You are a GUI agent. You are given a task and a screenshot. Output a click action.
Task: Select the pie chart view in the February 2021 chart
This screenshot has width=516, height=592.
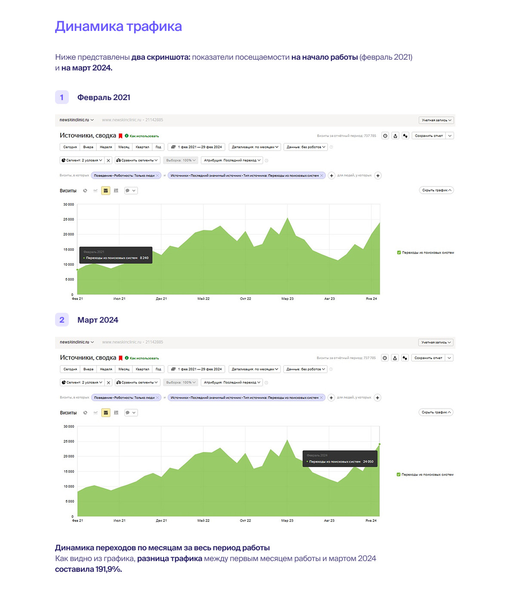click(x=85, y=191)
